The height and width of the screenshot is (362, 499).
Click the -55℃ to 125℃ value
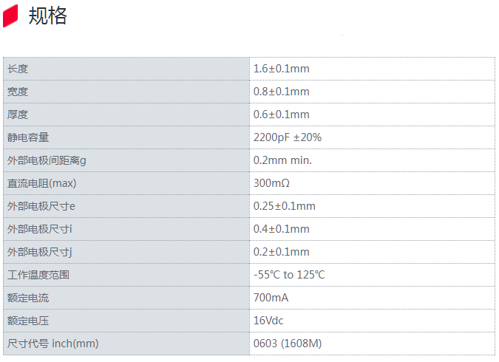point(289,275)
